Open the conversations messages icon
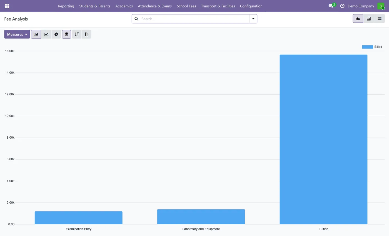This screenshot has height=236, width=389. (x=331, y=6)
